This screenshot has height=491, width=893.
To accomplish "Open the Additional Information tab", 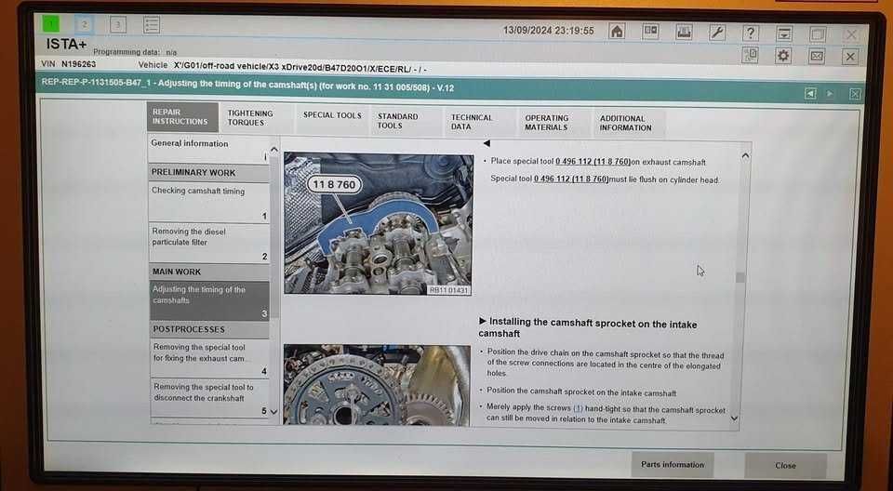I will click(x=629, y=123).
